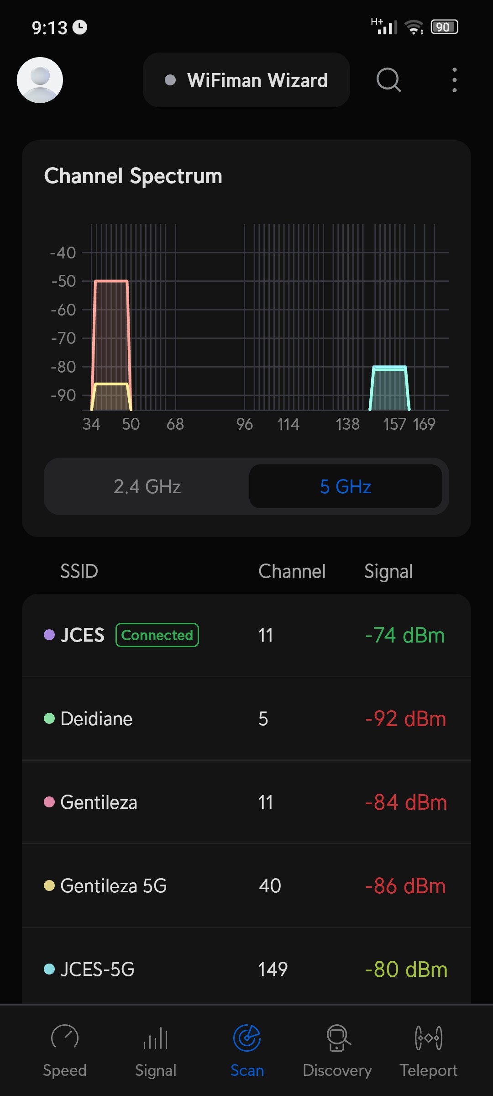Open JCES-5G network on channel 149
493x1096 pixels.
pos(246,969)
